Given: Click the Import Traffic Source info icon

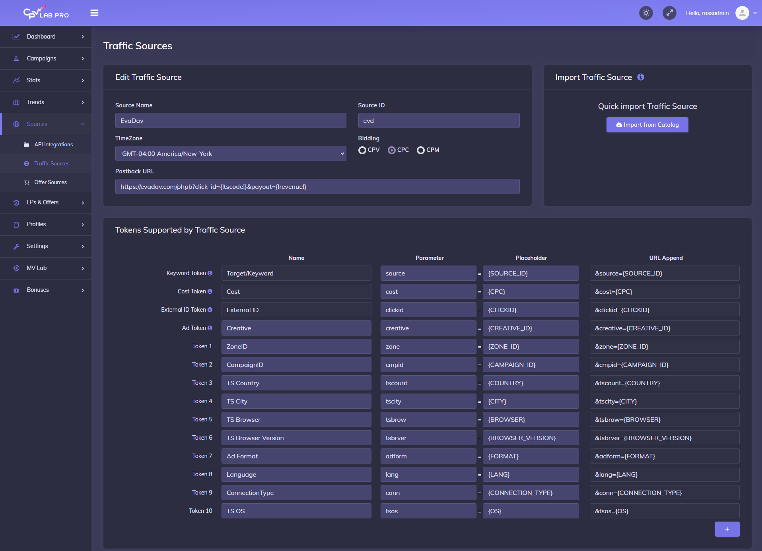Looking at the screenshot, I should coord(640,77).
